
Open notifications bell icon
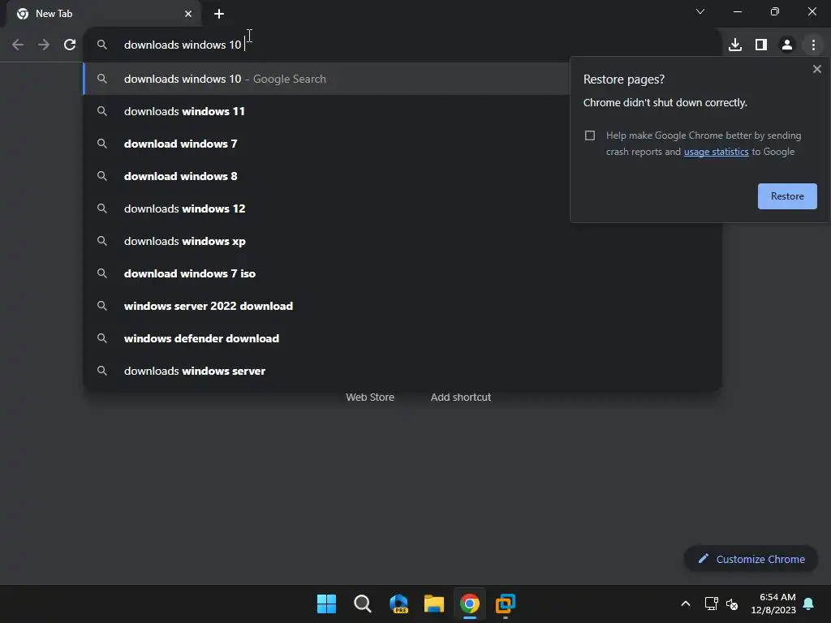(x=808, y=604)
